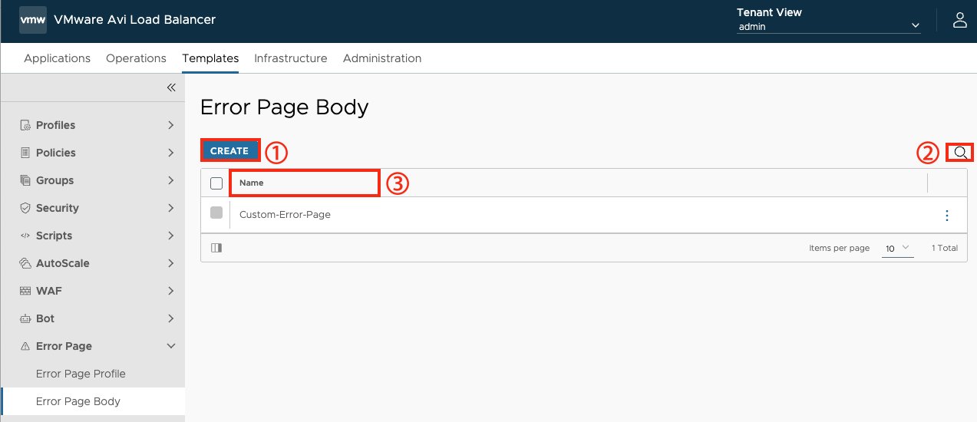977x422 pixels.
Task: Expand the Bot section chevron
Action: pos(171,318)
